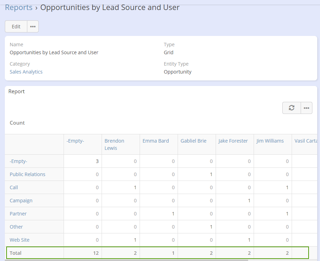Click the Partner row label

18,214
